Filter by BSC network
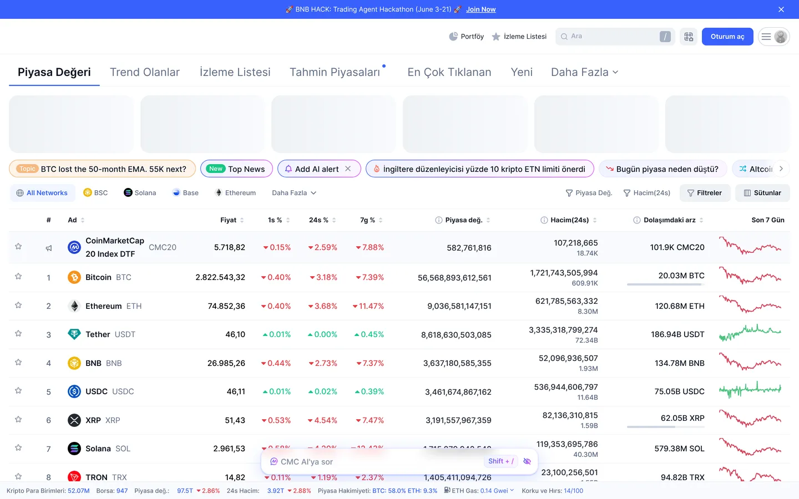 [x=95, y=193]
